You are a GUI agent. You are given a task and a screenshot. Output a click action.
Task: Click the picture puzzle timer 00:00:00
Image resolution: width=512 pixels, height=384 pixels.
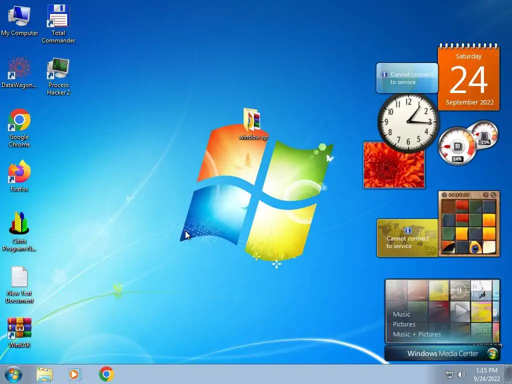point(459,195)
